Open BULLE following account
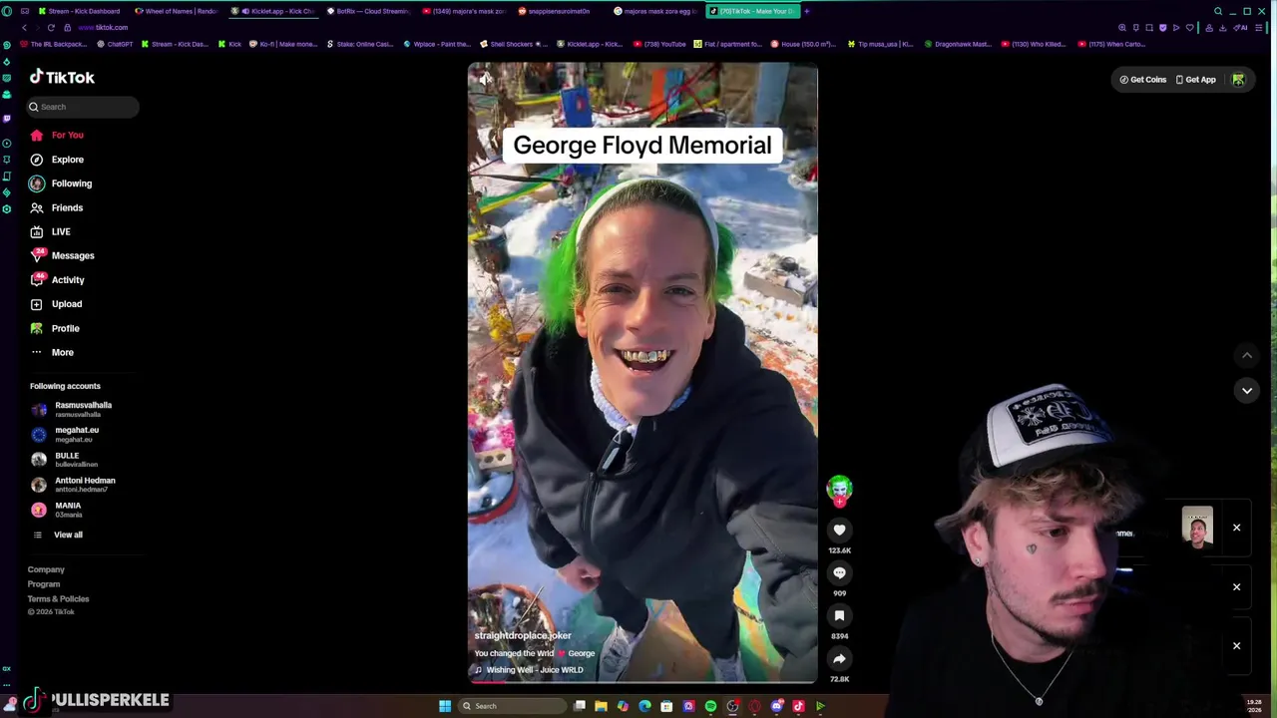The image size is (1277, 718). pyautogui.click(x=64, y=460)
